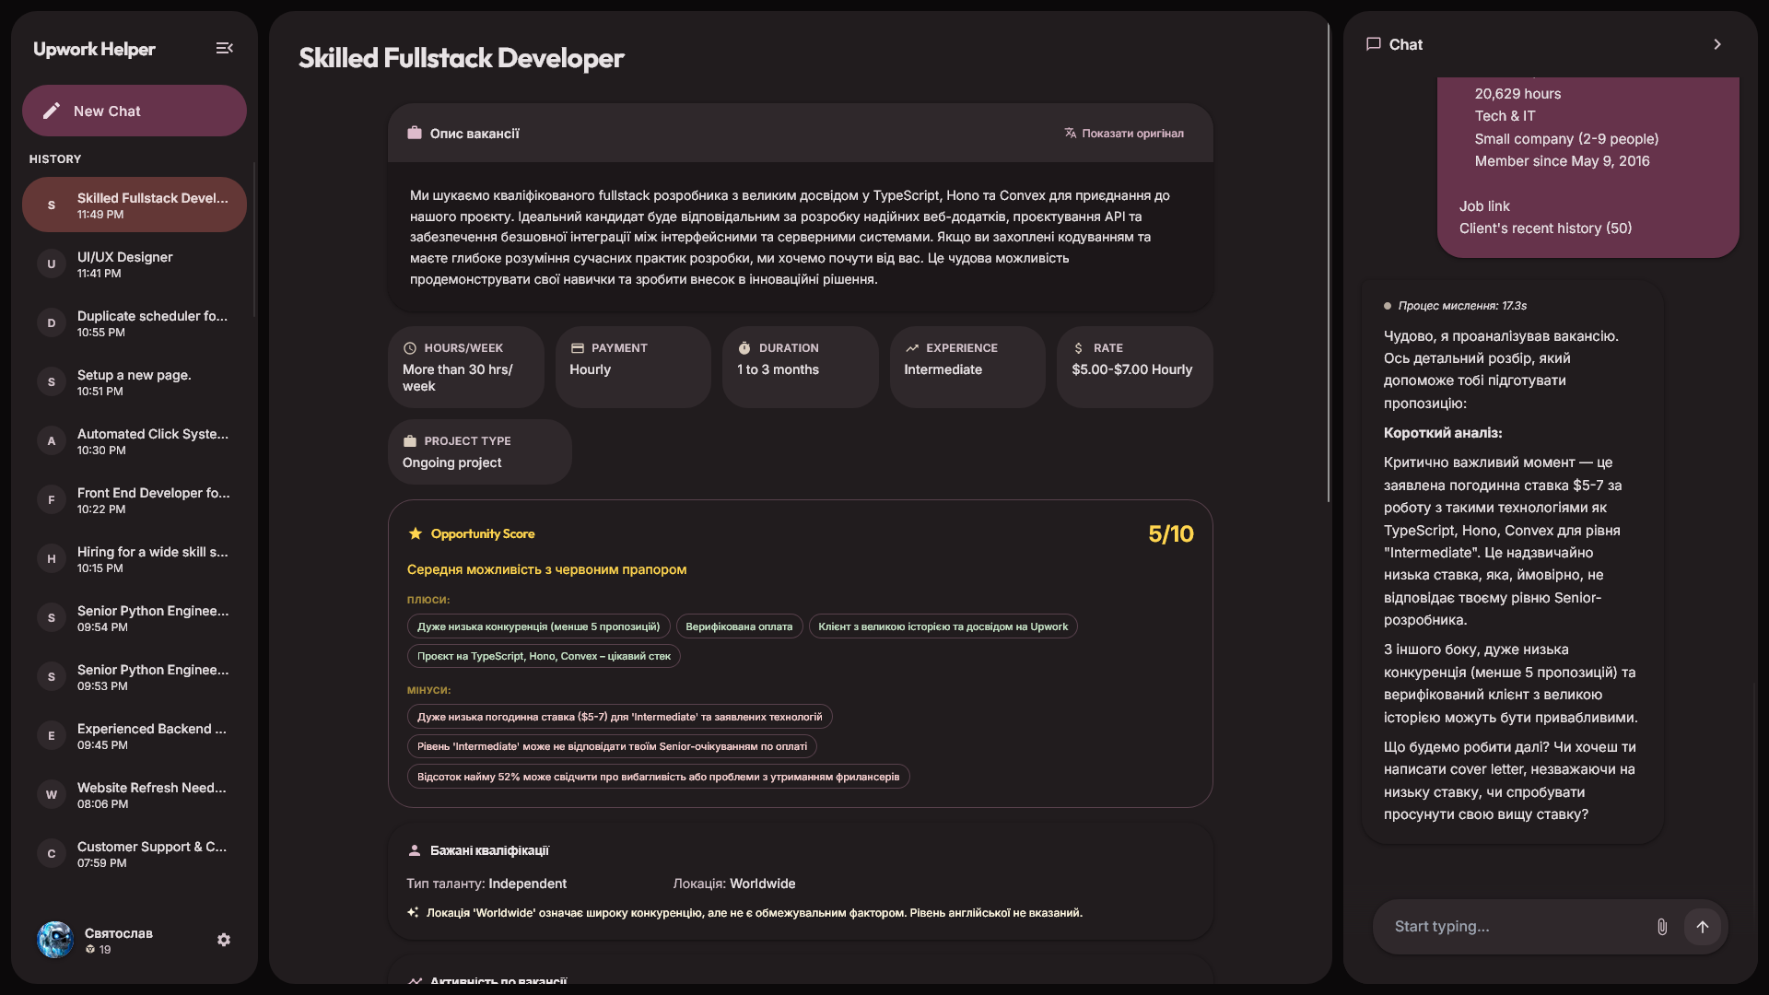
Task: Click Показати оригінал translate button
Action: 1124,134
